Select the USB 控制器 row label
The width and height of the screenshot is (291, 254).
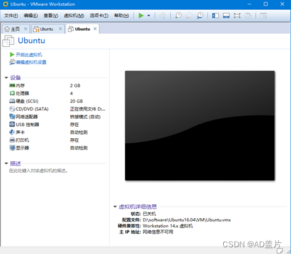tap(27, 124)
